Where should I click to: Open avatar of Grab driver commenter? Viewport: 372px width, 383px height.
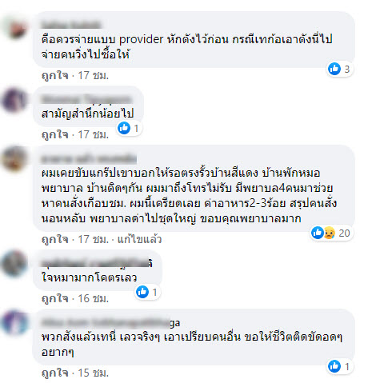(14, 159)
